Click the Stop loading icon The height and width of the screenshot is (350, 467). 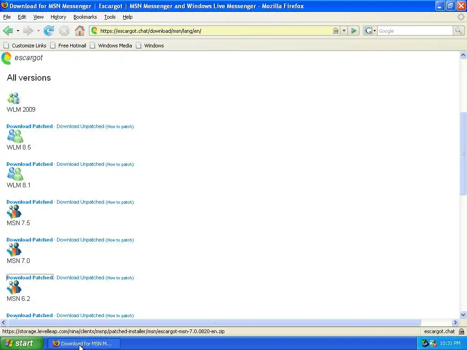pyautogui.click(x=64, y=31)
